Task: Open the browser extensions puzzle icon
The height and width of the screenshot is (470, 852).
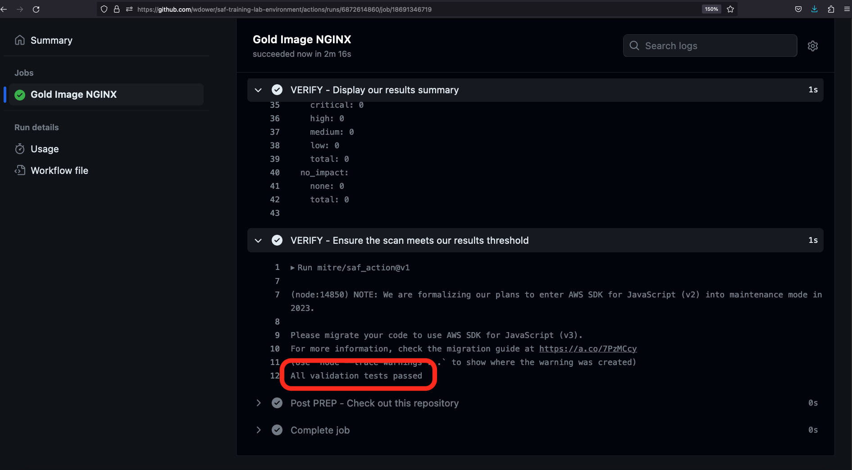Action: click(831, 9)
